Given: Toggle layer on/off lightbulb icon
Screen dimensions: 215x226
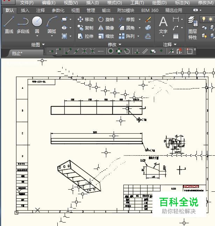Looking at the screenshot, I should tap(203, 19).
